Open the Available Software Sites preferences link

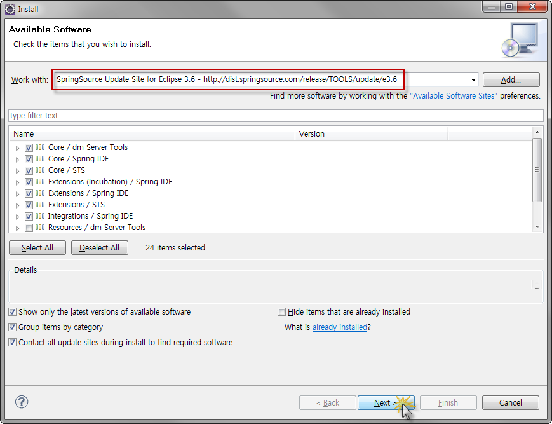click(454, 96)
